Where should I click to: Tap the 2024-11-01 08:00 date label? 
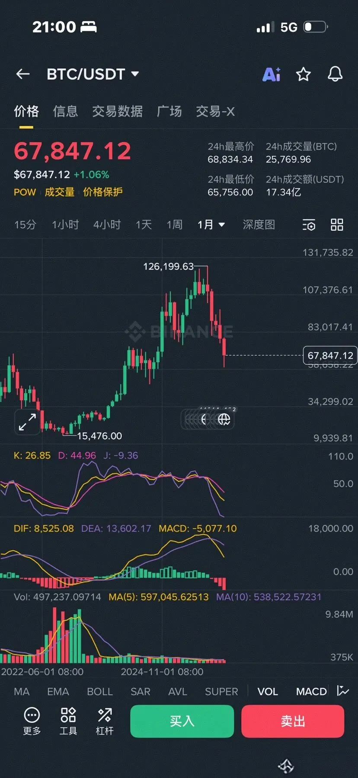162,672
